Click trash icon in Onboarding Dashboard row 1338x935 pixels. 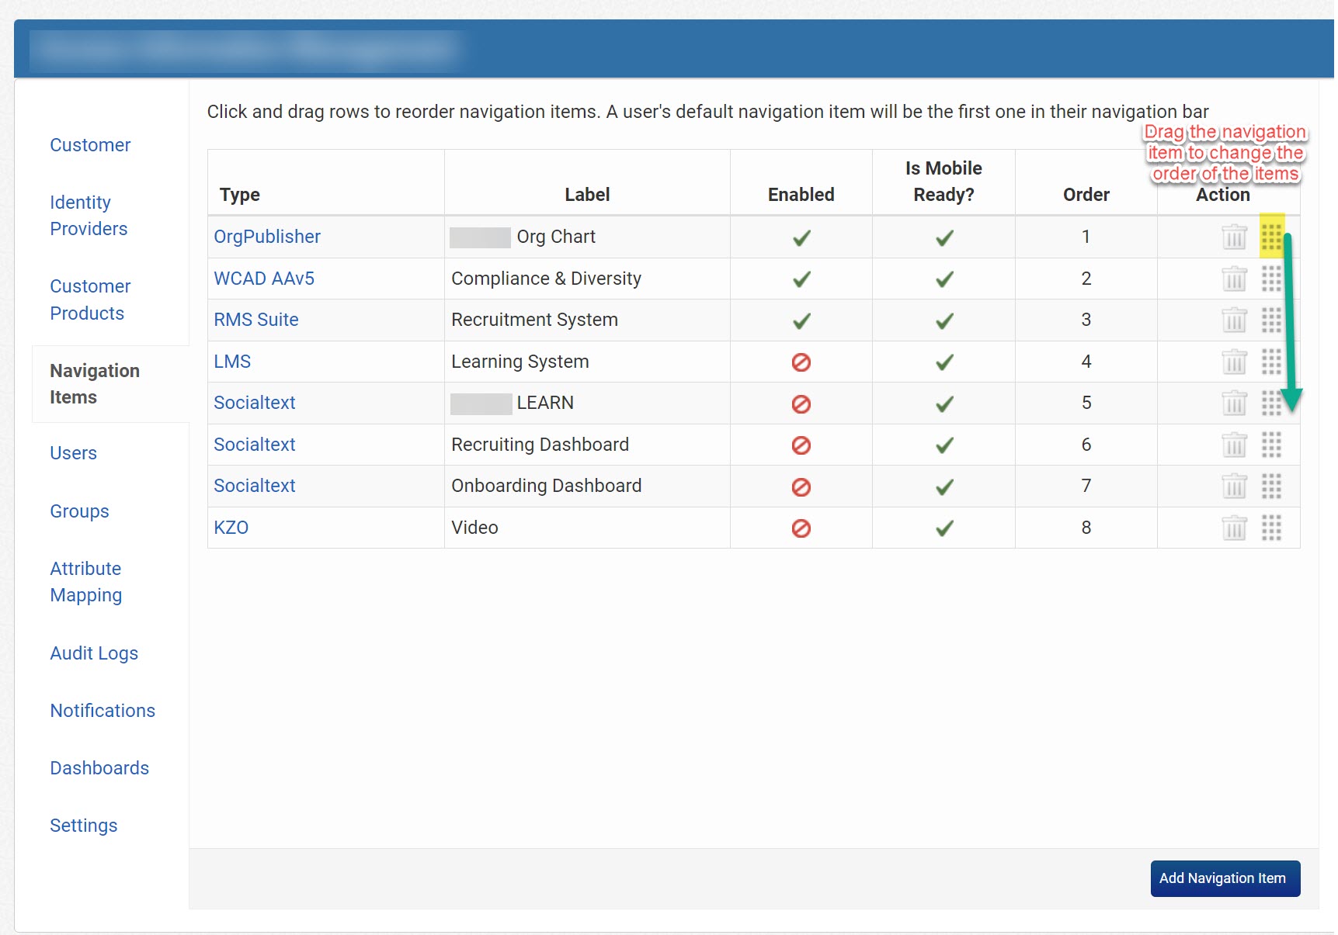coord(1234,486)
